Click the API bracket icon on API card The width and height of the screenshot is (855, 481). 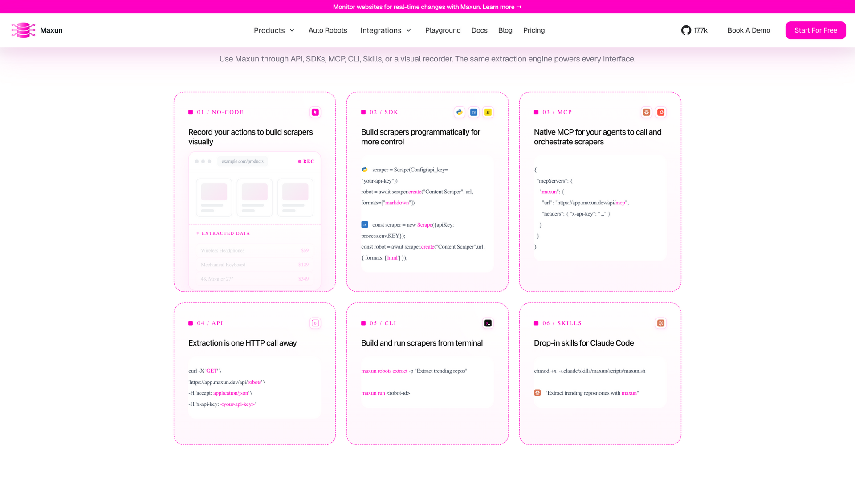pyautogui.click(x=315, y=323)
